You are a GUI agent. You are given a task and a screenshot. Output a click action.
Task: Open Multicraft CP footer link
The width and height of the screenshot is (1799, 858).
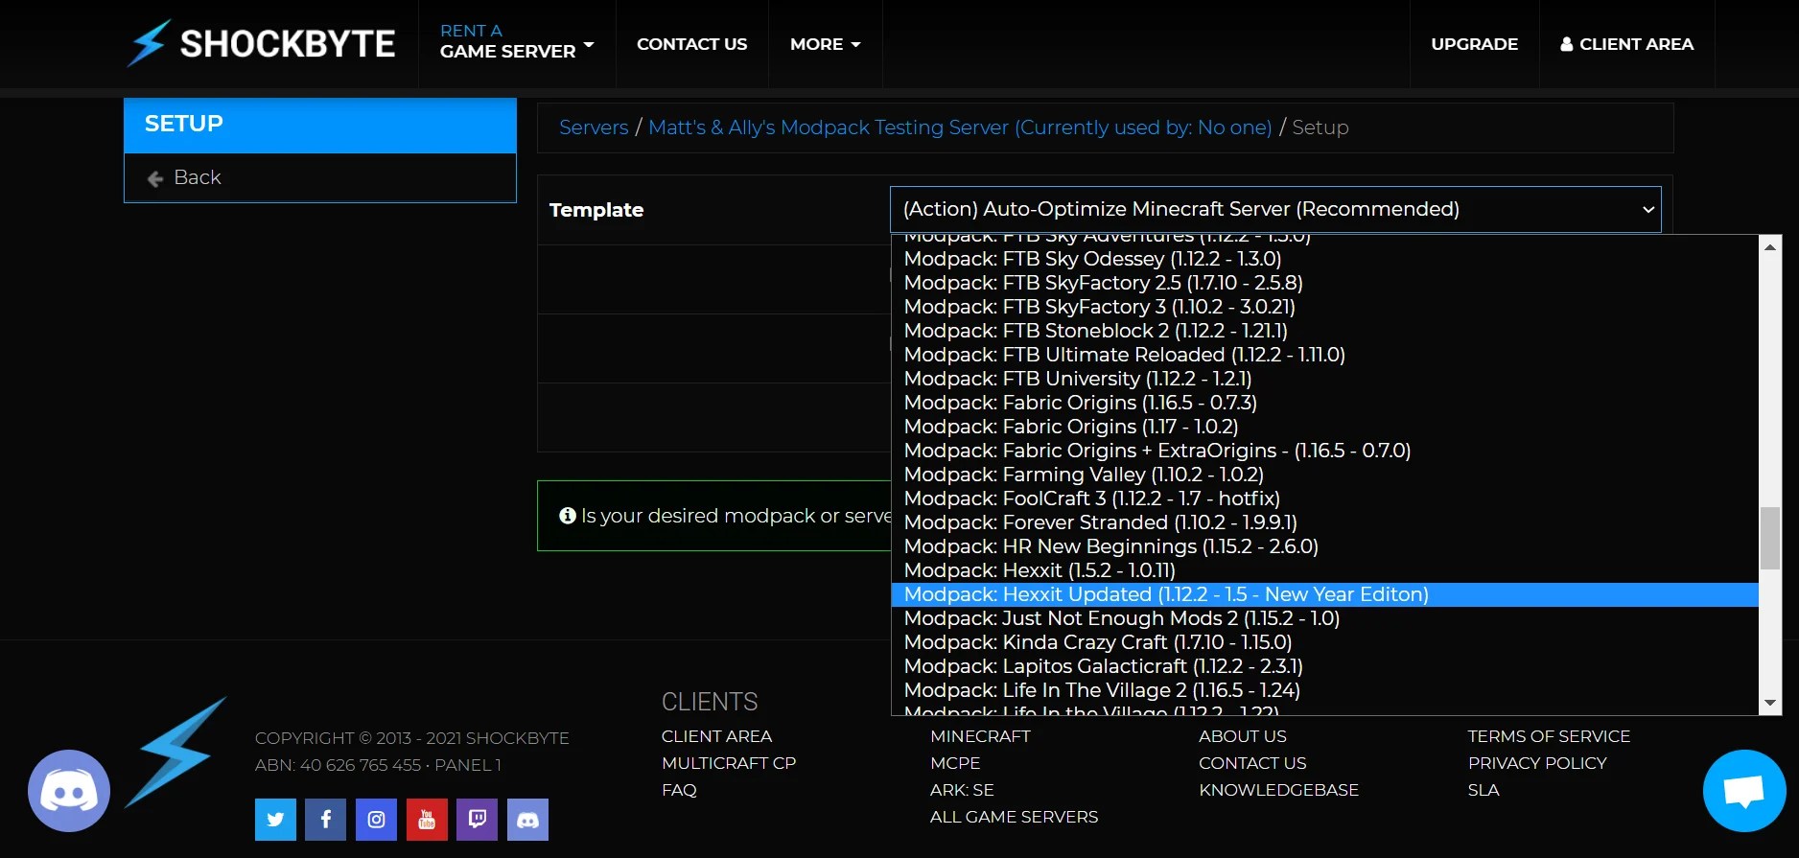click(729, 763)
